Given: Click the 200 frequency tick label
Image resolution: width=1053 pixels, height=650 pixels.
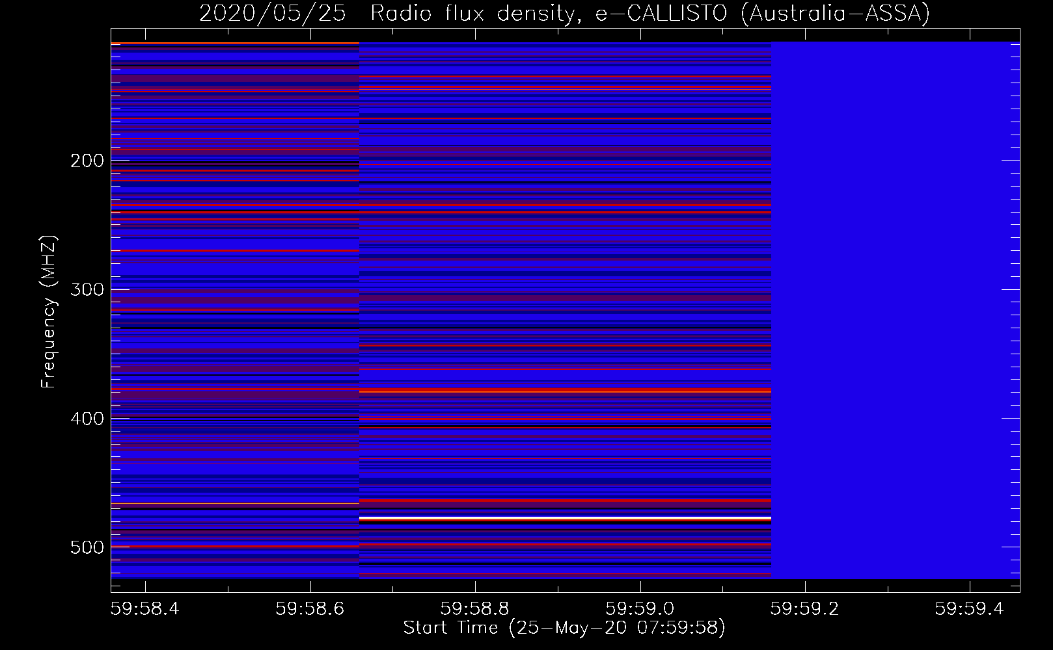Looking at the screenshot, I should (x=87, y=161).
